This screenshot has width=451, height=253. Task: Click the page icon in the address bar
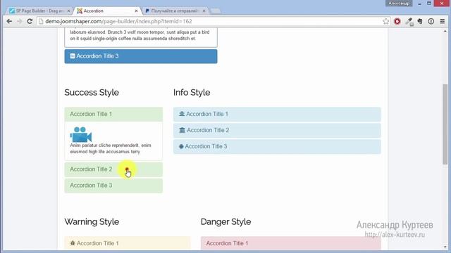41,21
